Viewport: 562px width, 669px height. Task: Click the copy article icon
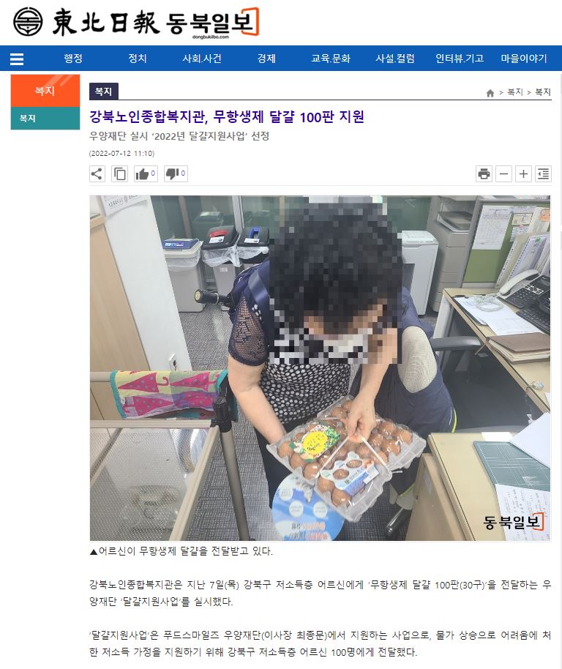tap(120, 173)
